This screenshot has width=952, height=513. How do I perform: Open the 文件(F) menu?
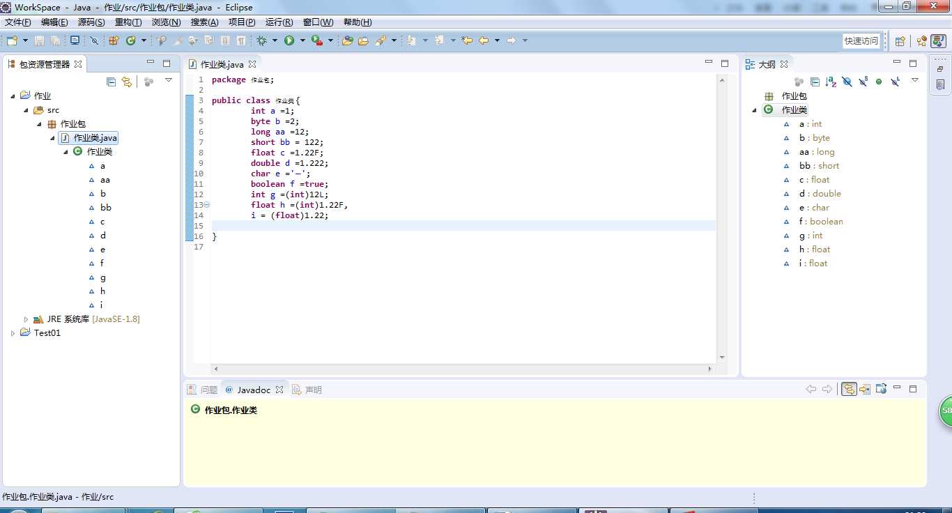[18, 22]
